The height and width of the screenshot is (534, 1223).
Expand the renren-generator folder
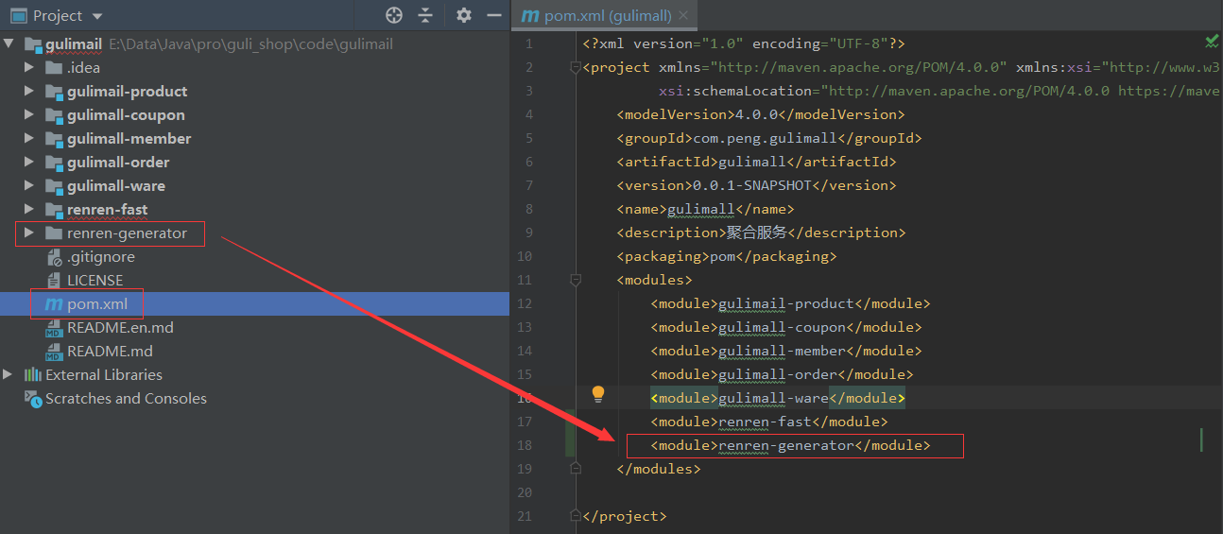pos(28,233)
